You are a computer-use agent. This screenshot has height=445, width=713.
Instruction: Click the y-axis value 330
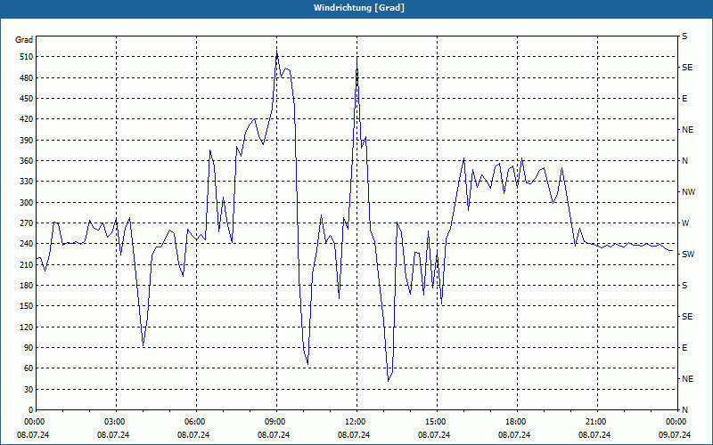pyautogui.click(x=27, y=182)
